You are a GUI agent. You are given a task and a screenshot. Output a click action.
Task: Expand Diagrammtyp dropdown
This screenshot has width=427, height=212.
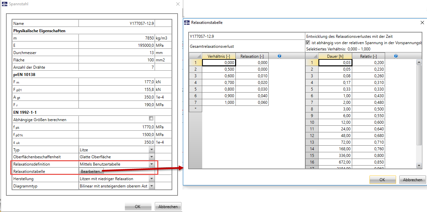(152, 186)
